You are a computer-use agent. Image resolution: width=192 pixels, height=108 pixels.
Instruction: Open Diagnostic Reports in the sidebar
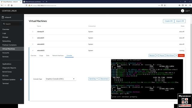point(9,68)
